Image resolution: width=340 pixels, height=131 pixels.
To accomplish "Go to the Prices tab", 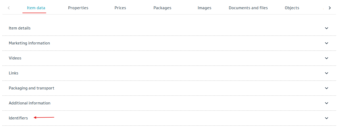I will point(120,8).
